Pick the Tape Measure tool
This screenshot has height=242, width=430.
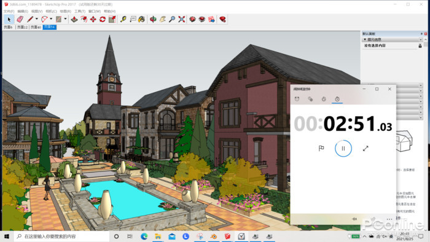tap(123, 19)
